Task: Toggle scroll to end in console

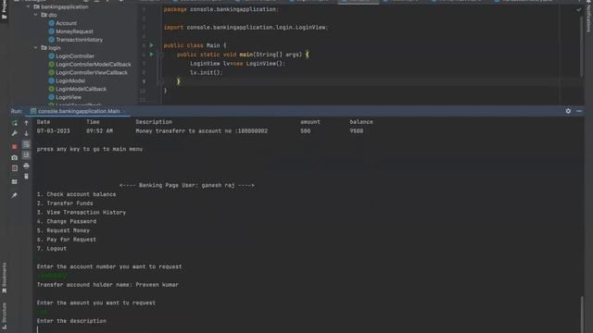Action: point(26,155)
